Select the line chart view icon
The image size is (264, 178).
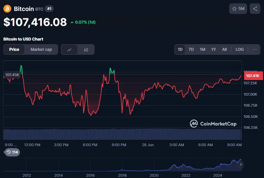pyautogui.click(x=69, y=50)
